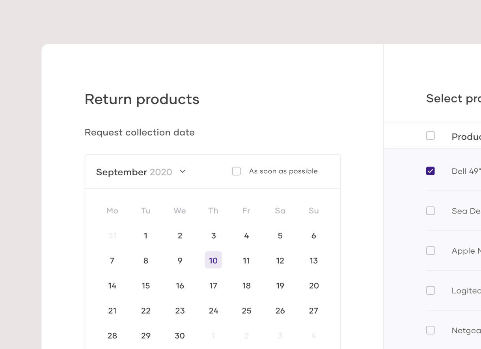Screen dimensions: 481x349
Task: Check the Netgear product checkbox
Action: coord(431,330)
